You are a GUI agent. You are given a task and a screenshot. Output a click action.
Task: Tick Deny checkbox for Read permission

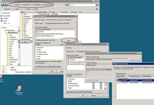pos(101,88)
